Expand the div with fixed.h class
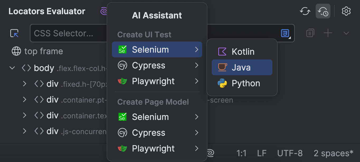The image size is (360, 162). tap(24, 84)
